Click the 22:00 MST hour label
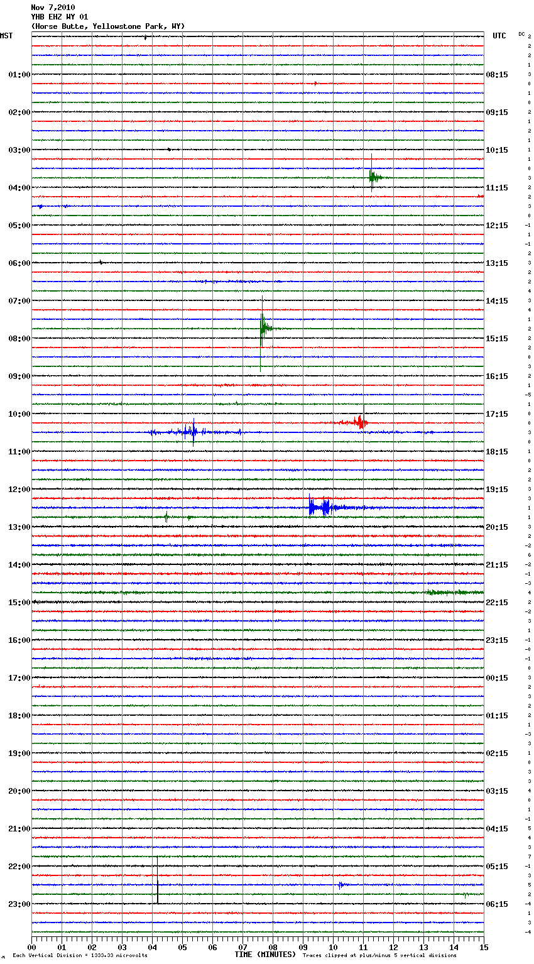Viewport: 534px width, 964px height. 19,867
